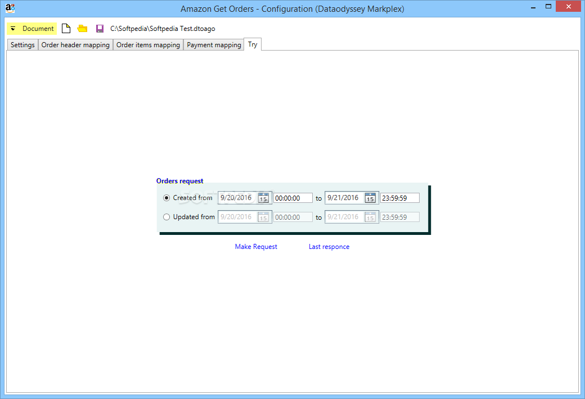Viewport: 585px width, 399px height.
Task: Open the Order items mapping tab
Action: [x=148, y=45]
